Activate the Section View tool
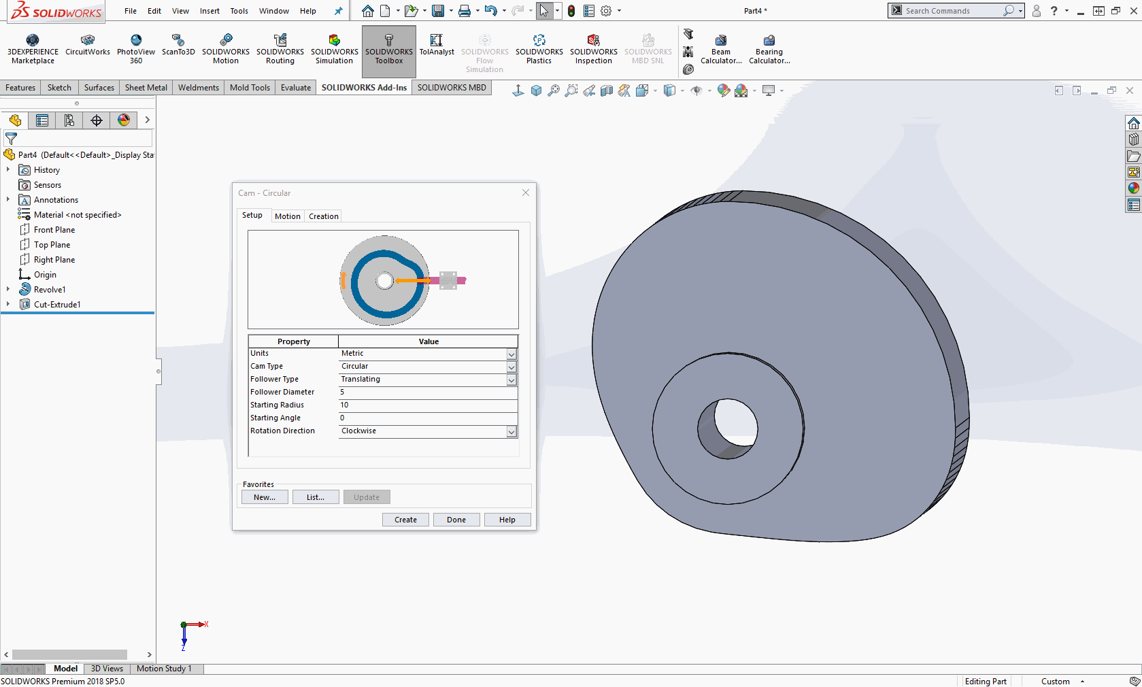The height and width of the screenshot is (687, 1142). 607,90
